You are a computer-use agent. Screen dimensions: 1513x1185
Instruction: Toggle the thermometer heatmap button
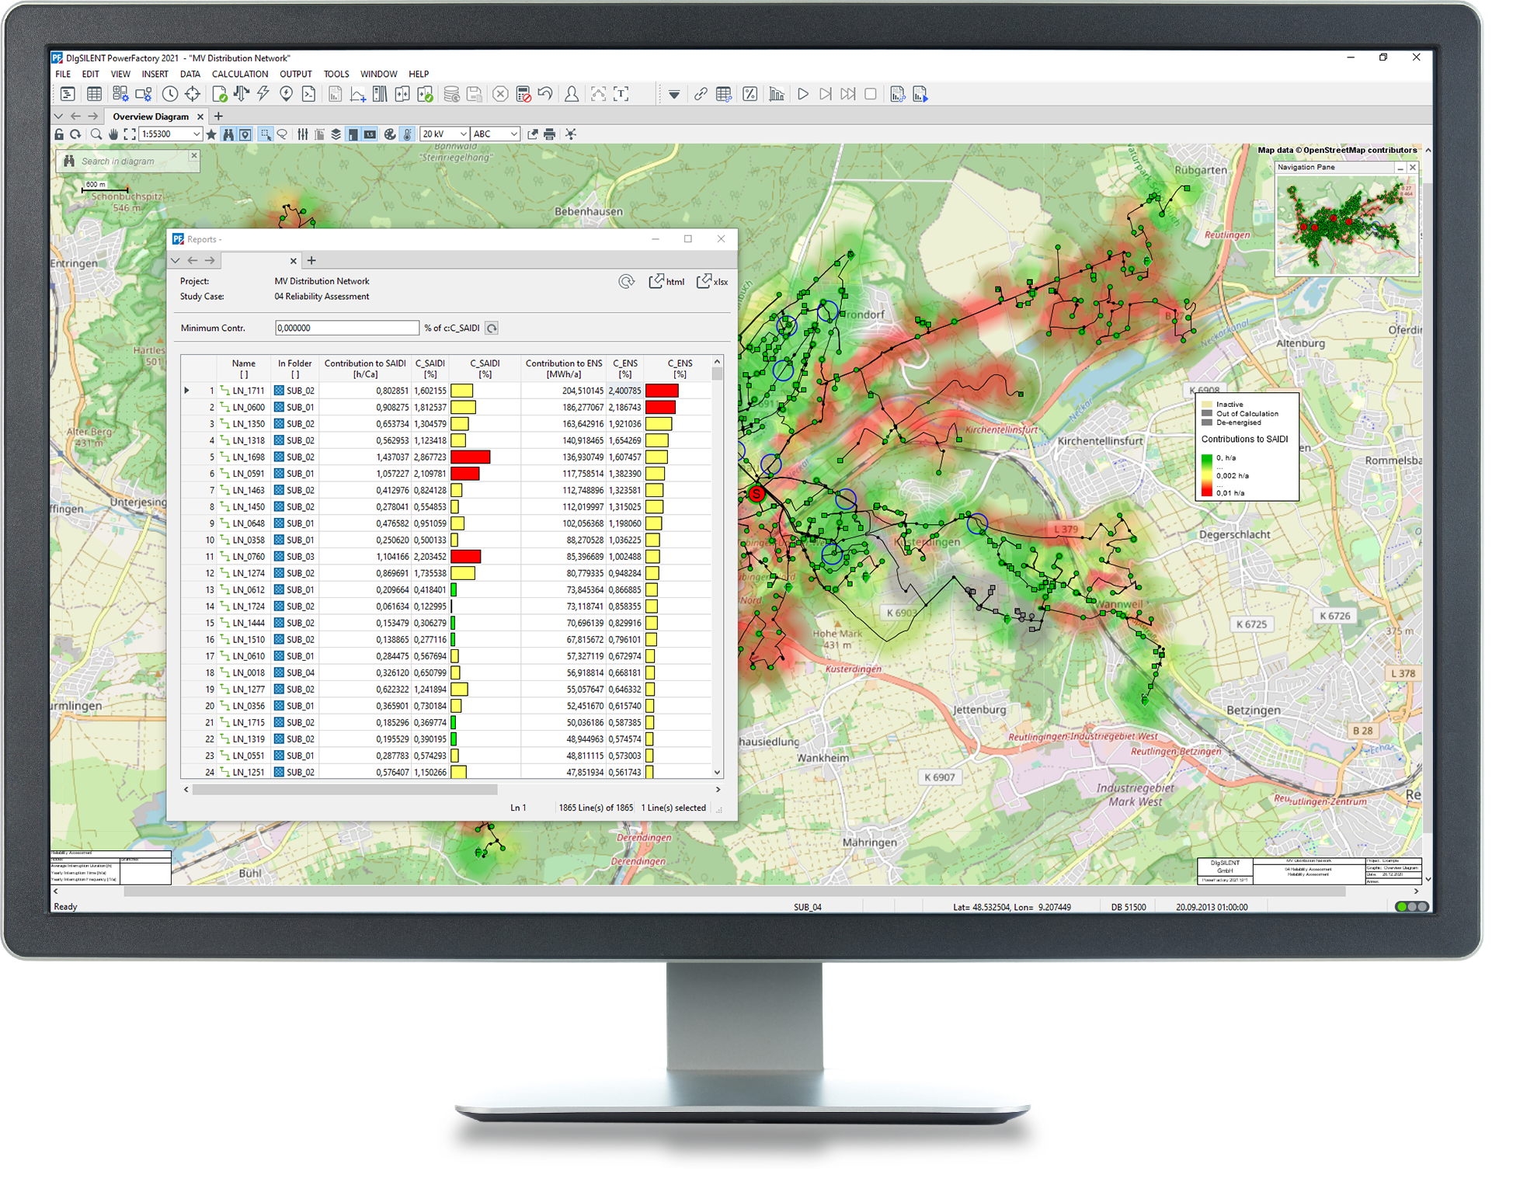[x=407, y=134]
